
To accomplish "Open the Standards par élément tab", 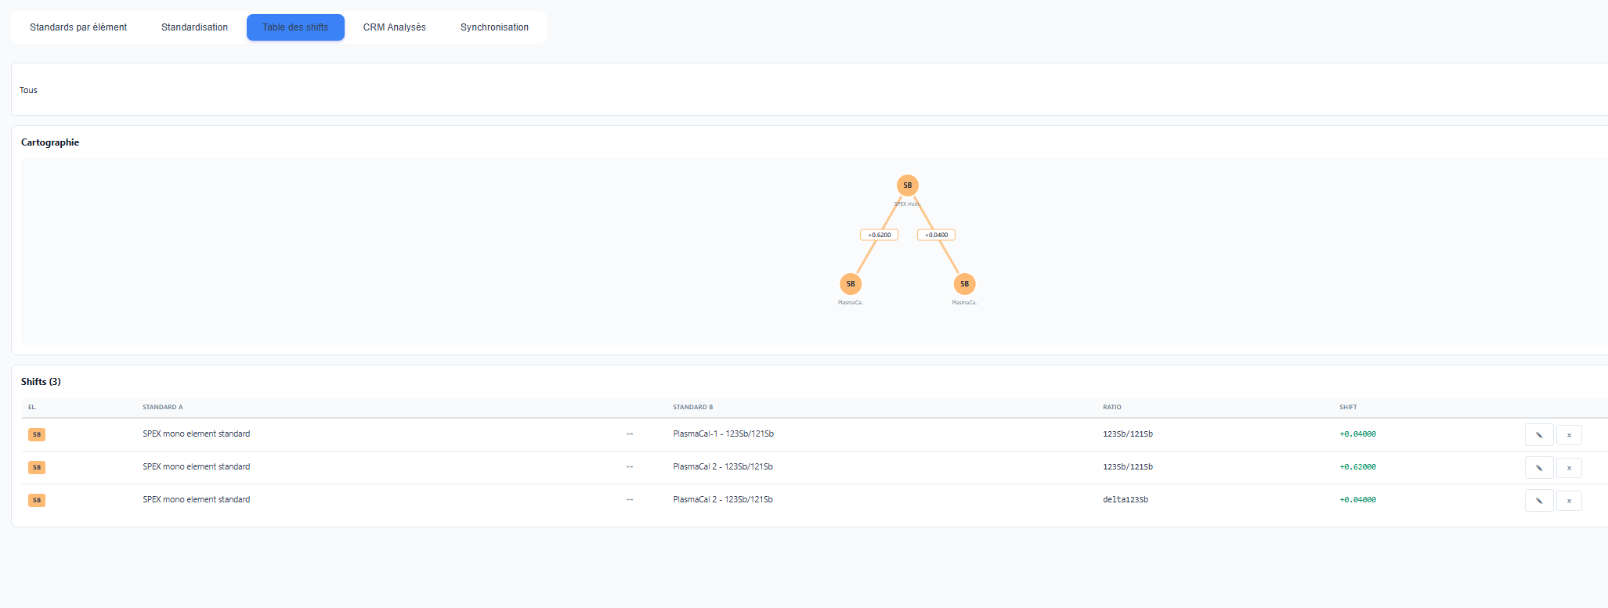I will pyautogui.click(x=78, y=27).
